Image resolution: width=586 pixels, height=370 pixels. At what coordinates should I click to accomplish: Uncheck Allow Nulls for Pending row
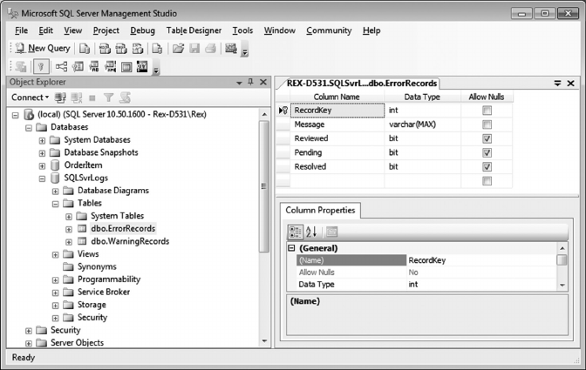pos(487,153)
